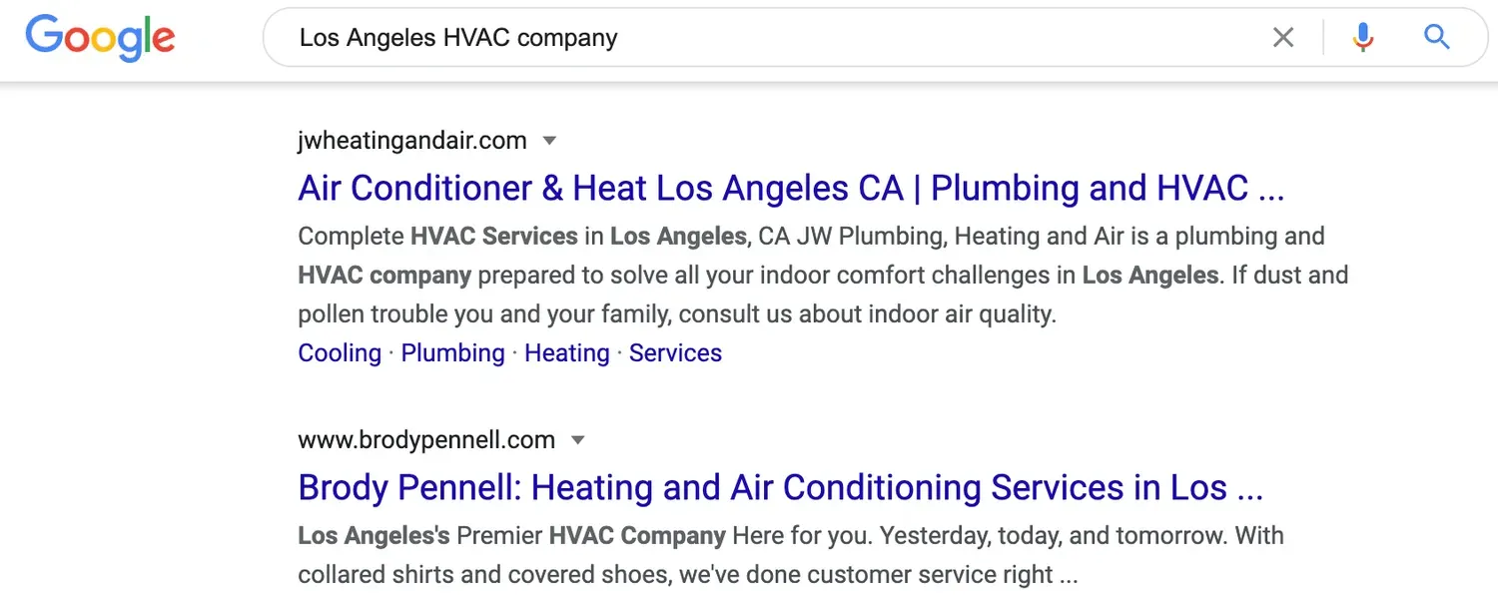1498x597 pixels.
Task: Focus the Los Angeles HVAC company search box
Action: coord(759,38)
